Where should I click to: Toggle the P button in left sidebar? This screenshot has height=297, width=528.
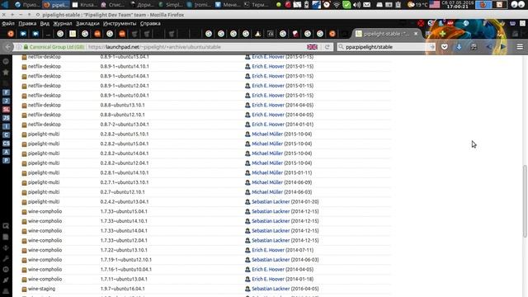coord(6,160)
